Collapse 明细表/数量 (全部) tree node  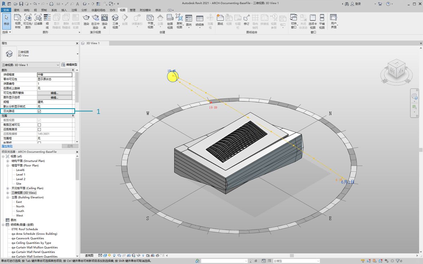click(3, 225)
